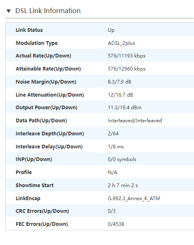Select the Link Status value Up
This screenshot has height=245, width=194.
[111, 30]
